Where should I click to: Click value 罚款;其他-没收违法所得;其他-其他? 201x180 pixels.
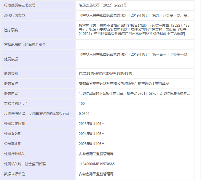[x=105, y=73]
